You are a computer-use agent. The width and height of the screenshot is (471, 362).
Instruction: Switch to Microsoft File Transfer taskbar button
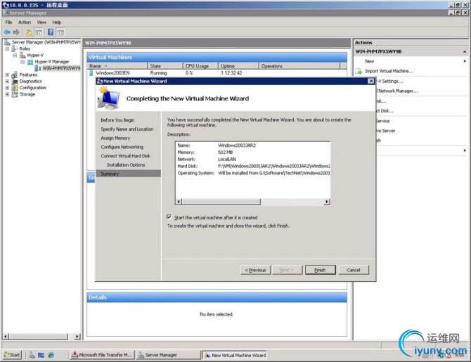click(102, 355)
